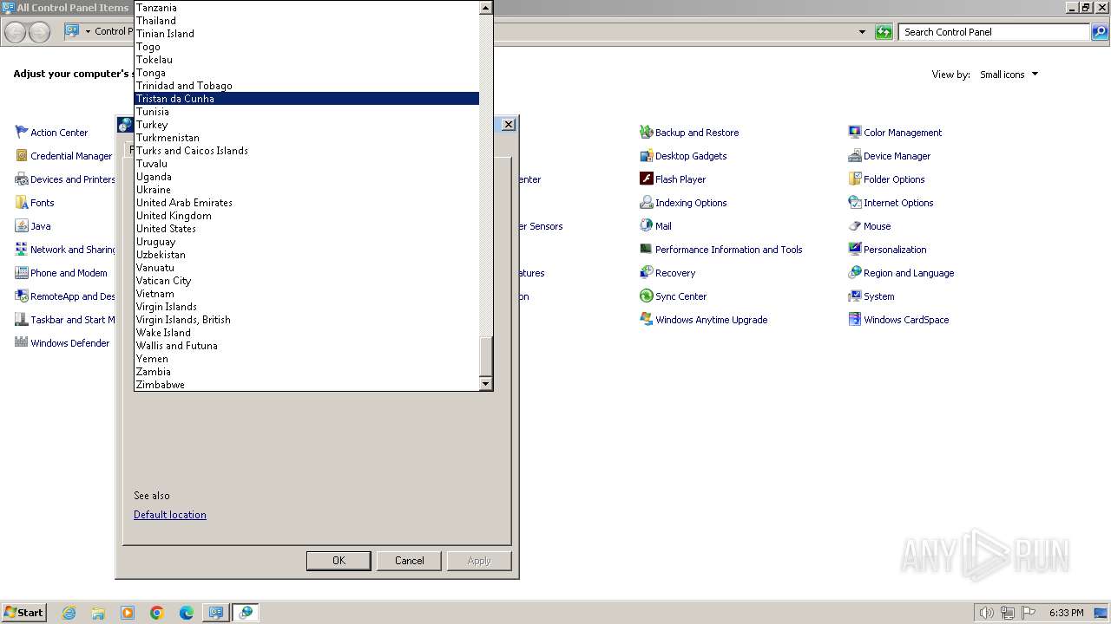
Task: Open Color Management icon
Action: pos(855,133)
